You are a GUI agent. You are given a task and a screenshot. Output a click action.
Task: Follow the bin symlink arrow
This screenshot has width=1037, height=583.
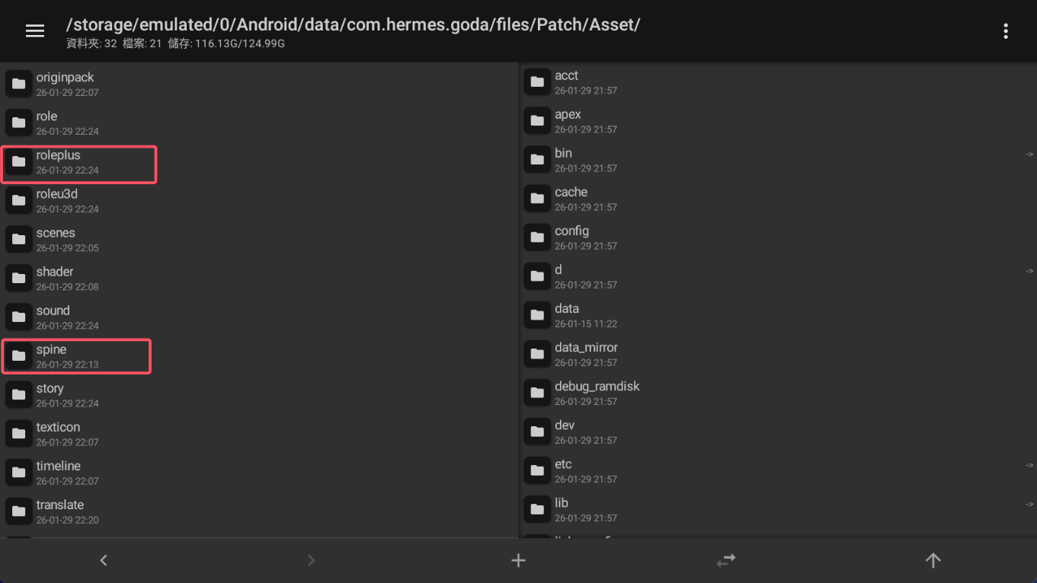tap(1029, 155)
